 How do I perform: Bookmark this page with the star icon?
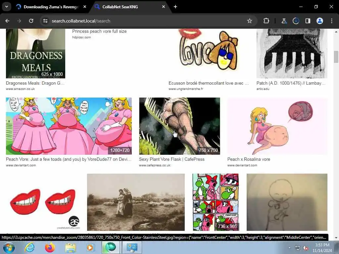(250, 21)
